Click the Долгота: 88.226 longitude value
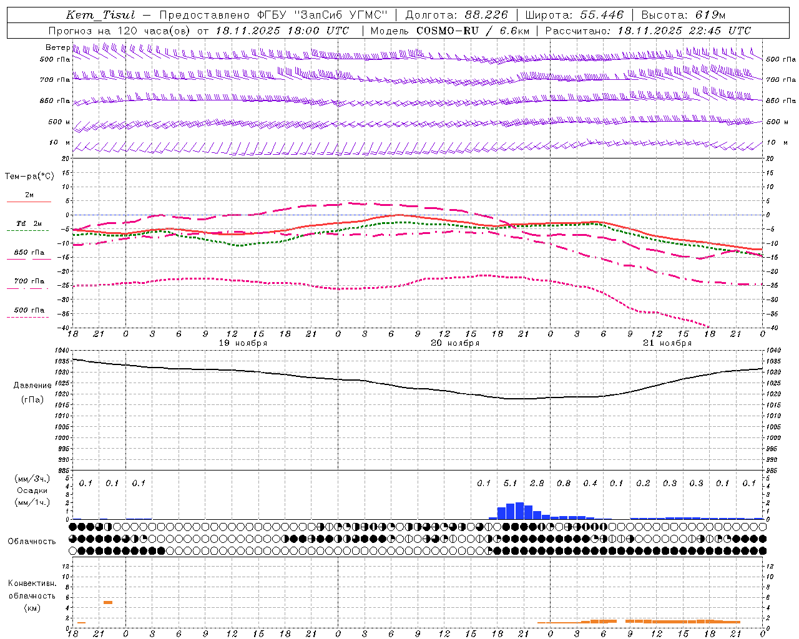Viewport: 799px width, 639px height. (456, 15)
